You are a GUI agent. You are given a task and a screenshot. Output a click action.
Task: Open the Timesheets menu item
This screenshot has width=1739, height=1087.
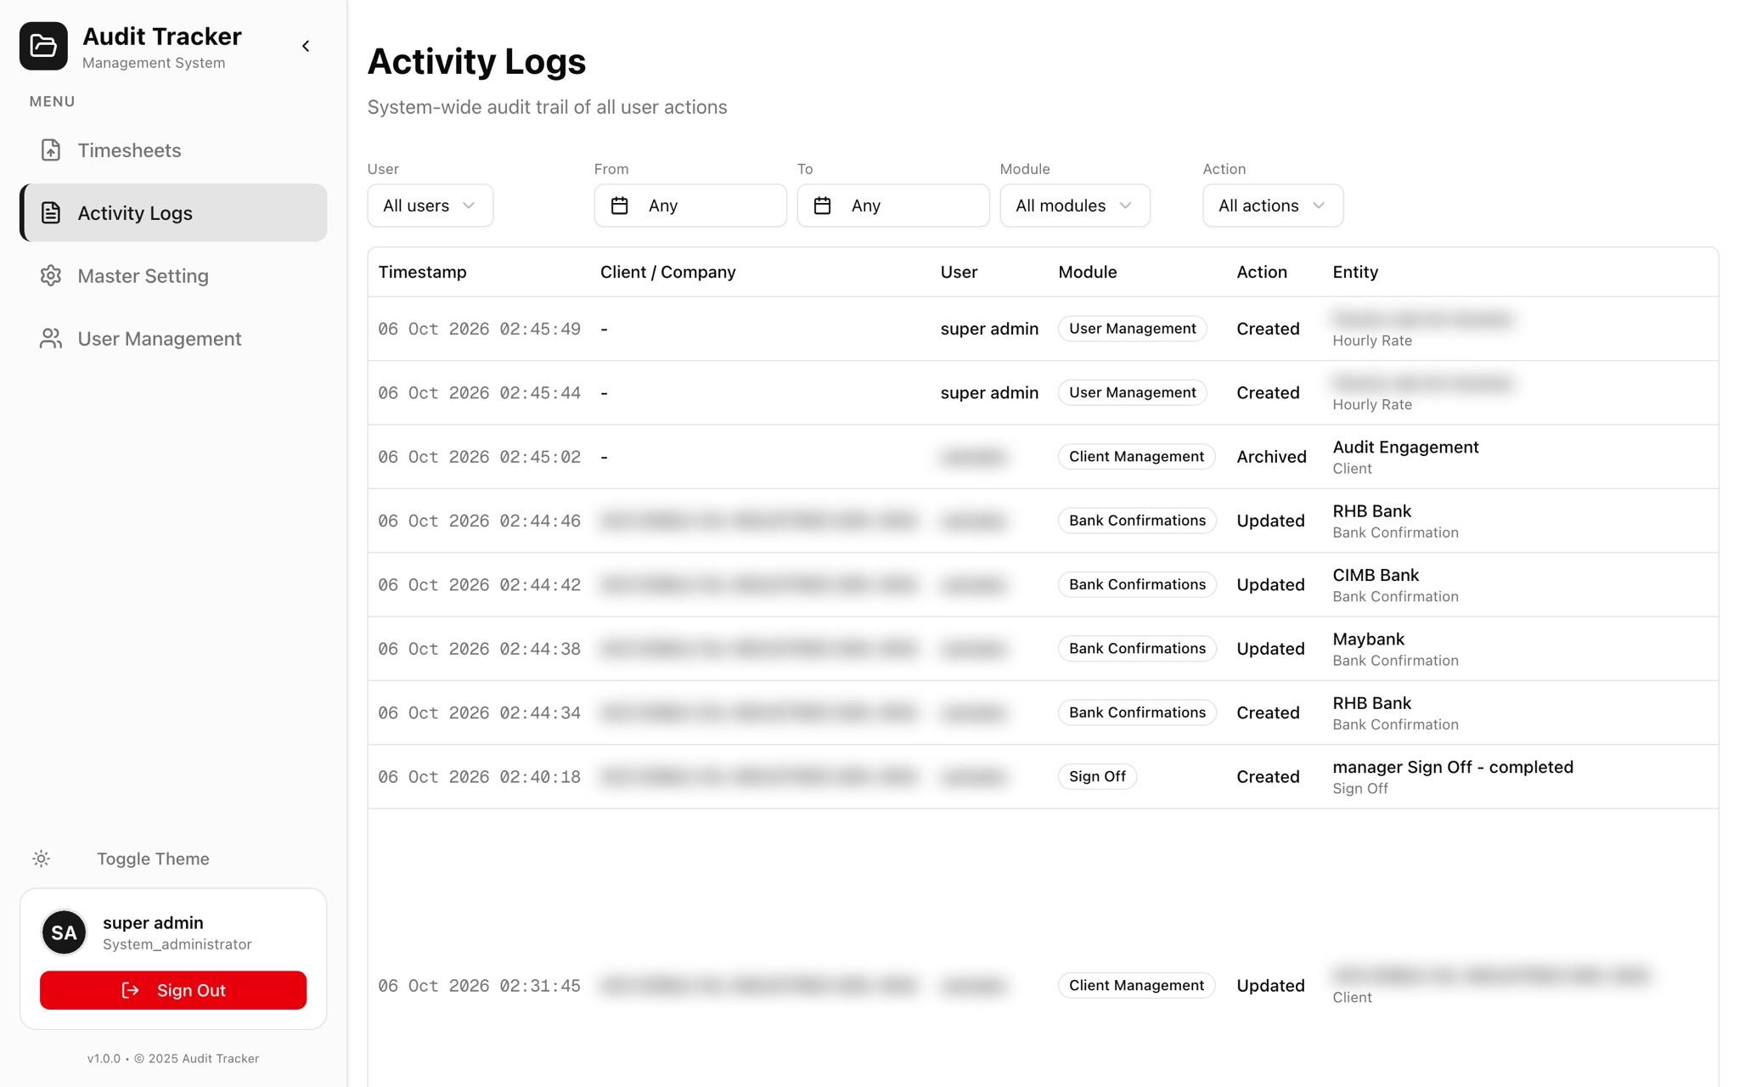click(173, 150)
